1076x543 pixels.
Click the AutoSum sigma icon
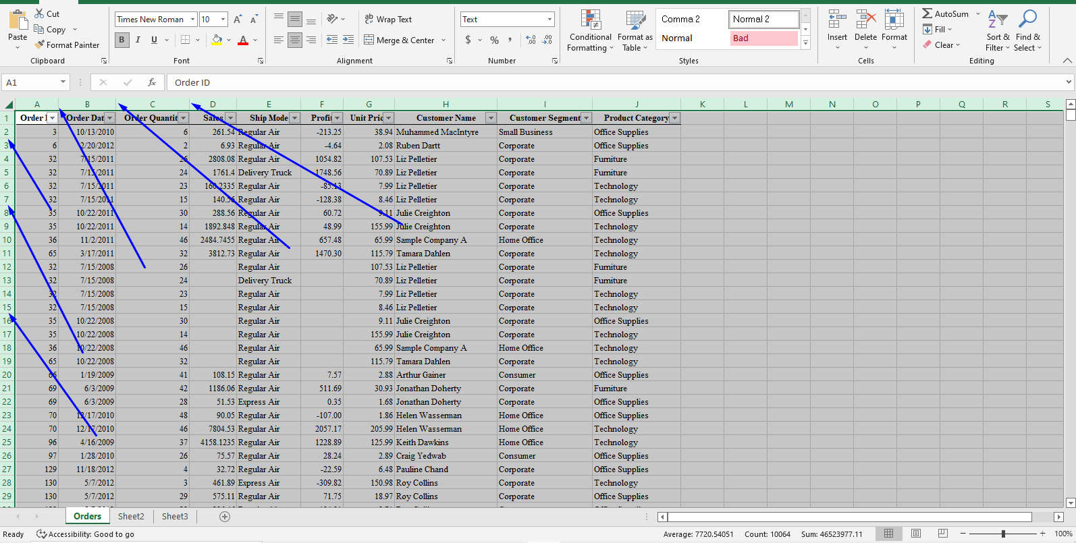tap(927, 13)
